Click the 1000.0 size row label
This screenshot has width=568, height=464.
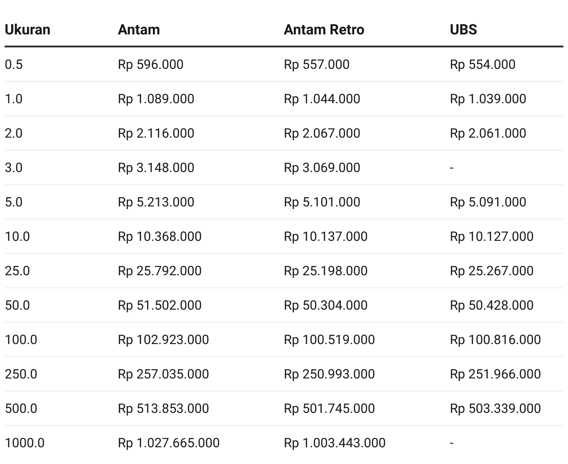pos(25,443)
